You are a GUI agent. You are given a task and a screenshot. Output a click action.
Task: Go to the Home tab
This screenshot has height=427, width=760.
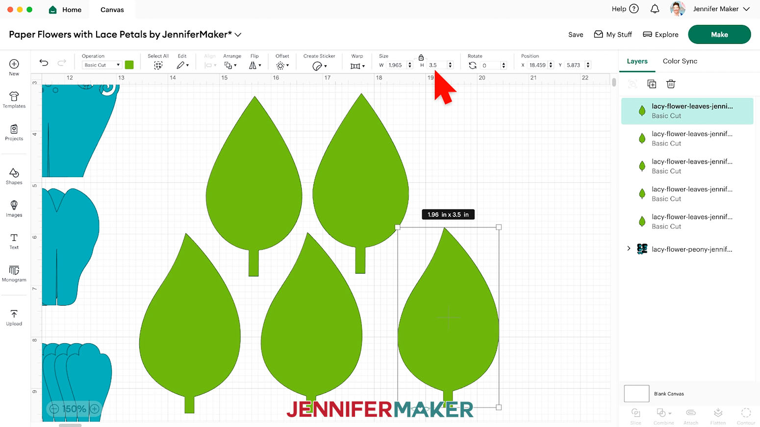click(x=65, y=10)
